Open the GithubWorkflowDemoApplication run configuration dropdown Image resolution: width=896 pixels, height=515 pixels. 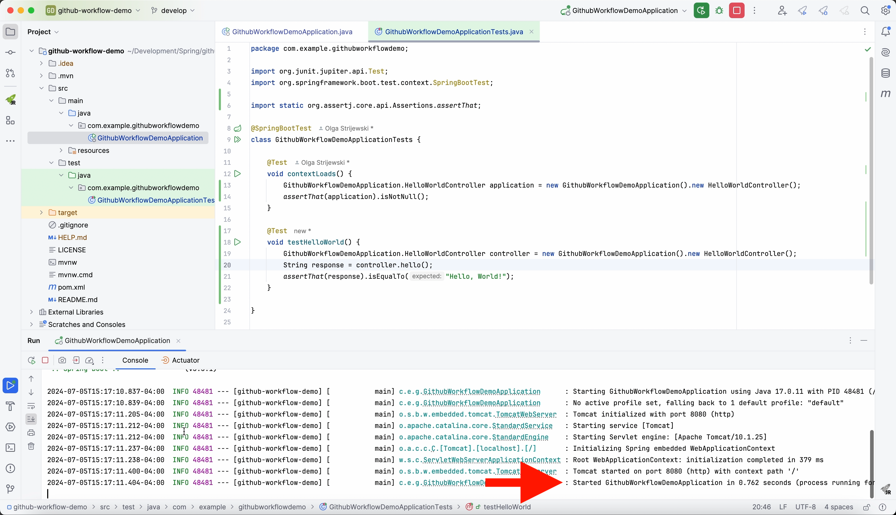(625, 11)
